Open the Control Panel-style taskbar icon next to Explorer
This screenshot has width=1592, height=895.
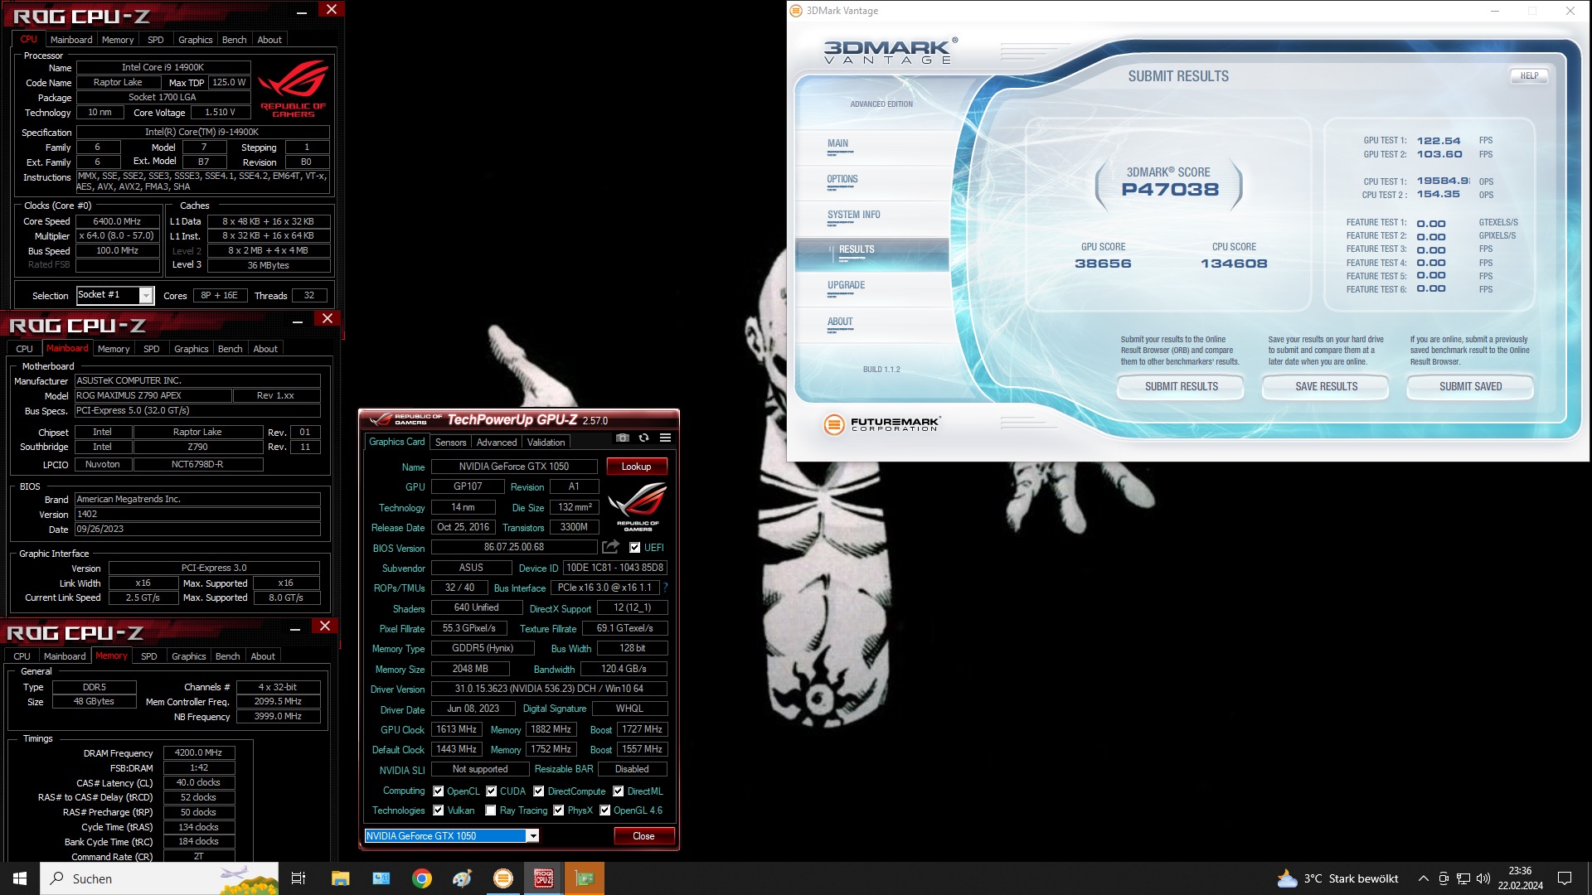[381, 878]
